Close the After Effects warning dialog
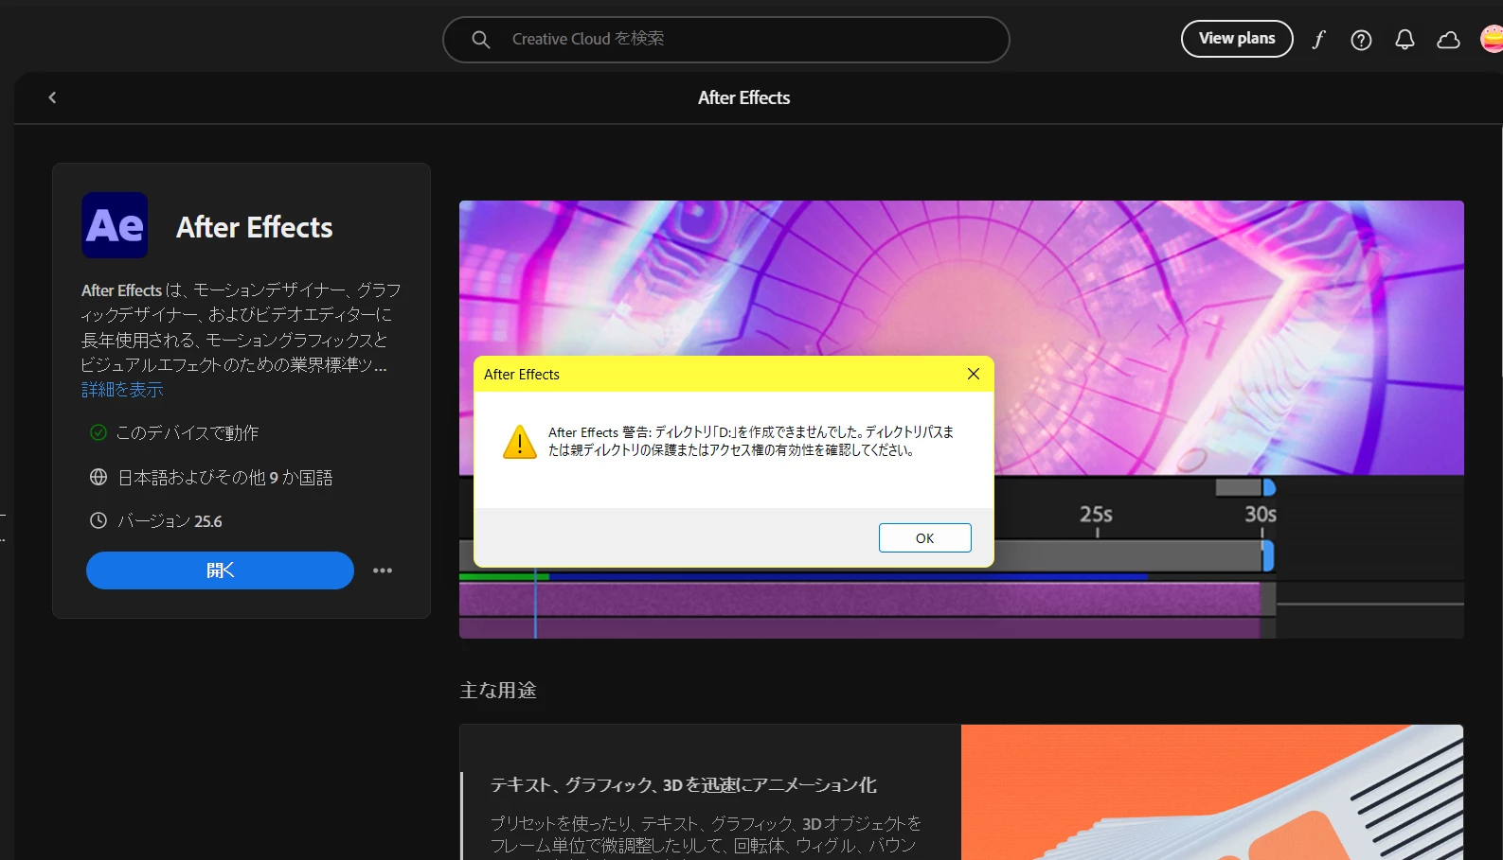Image resolution: width=1503 pixels, height=860 pixels. pyautogui.click(x=973, y=374)
